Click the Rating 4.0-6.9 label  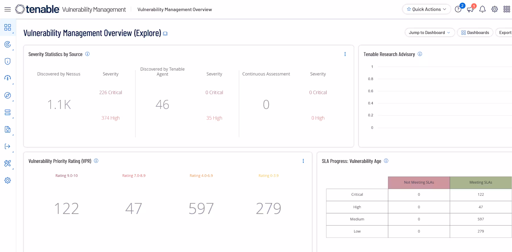(x=201, y=176)
